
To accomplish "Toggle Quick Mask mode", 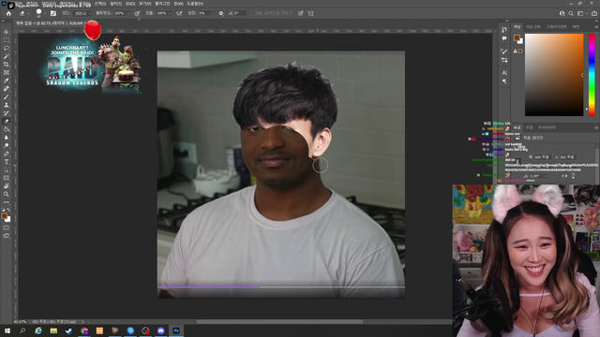I will pyautogui.click(x=7, y=227).
